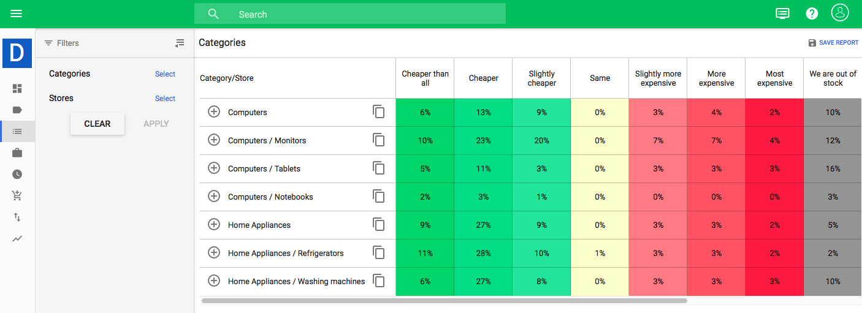Open the help question mark icon
This screenshot has height=313, width=862.
[x=812, y=13]
